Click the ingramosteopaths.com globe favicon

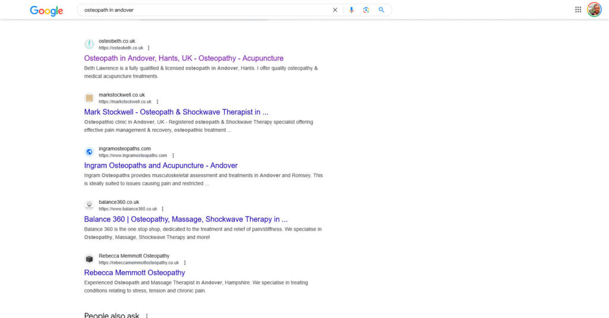pos(89,152)
